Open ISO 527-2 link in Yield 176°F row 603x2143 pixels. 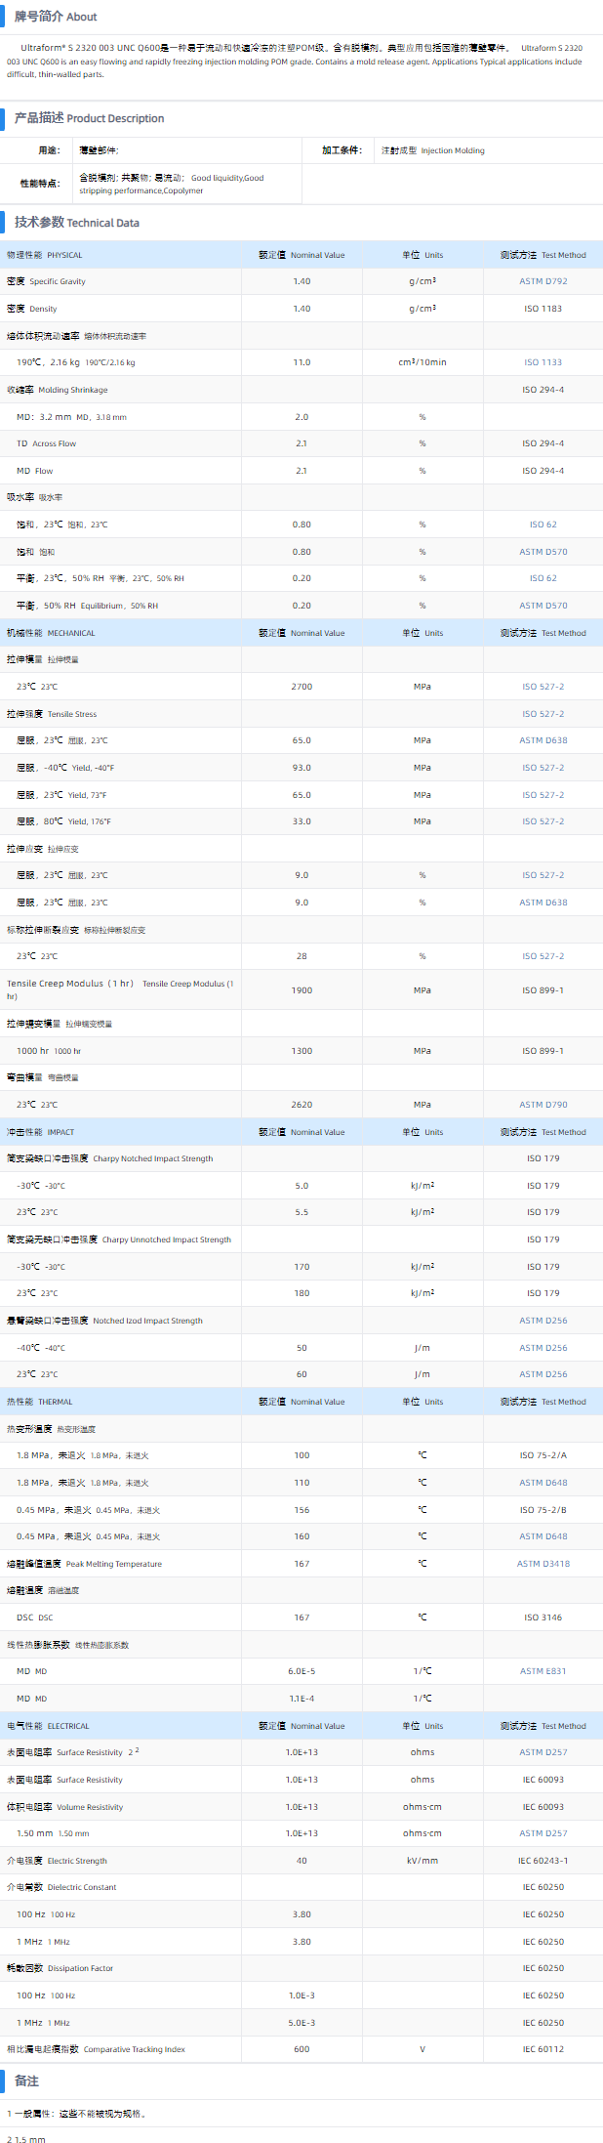[x=543, y=821]
